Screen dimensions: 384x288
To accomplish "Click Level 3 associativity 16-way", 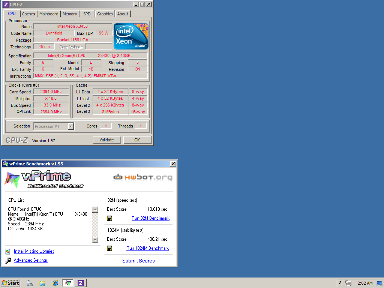I will [x=138, y=112].
